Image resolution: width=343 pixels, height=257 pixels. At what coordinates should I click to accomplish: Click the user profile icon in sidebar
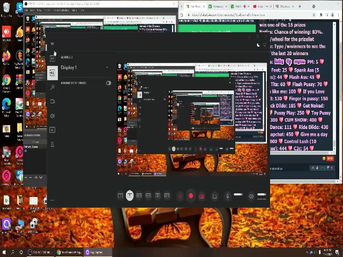[52, 145]
